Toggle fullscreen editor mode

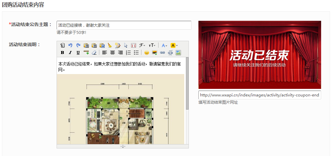point(134,45)
